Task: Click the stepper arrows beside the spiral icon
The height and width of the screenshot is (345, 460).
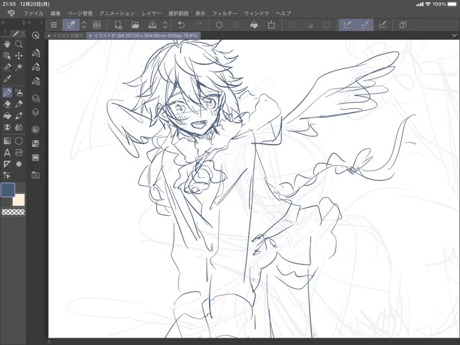Action: [84, 25]
